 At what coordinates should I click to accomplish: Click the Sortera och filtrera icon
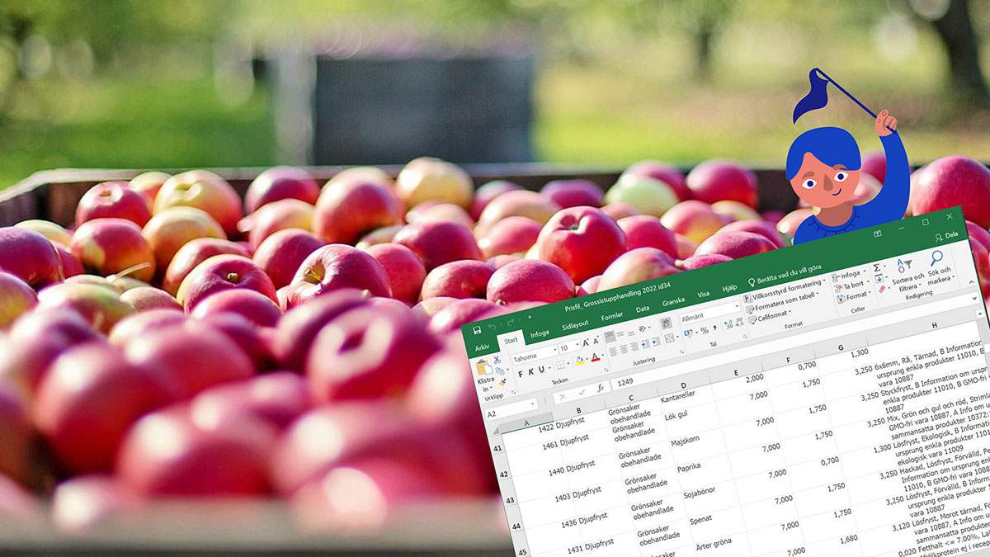(x=905, y=265)
